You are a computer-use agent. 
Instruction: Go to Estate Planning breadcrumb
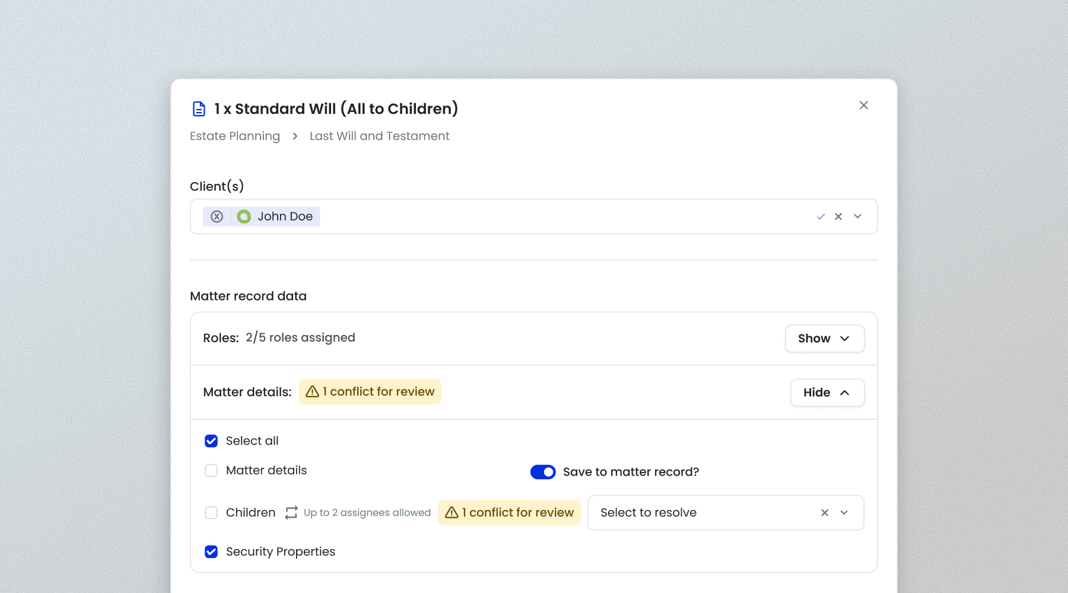pyautogui.click(x=235, y=136)
